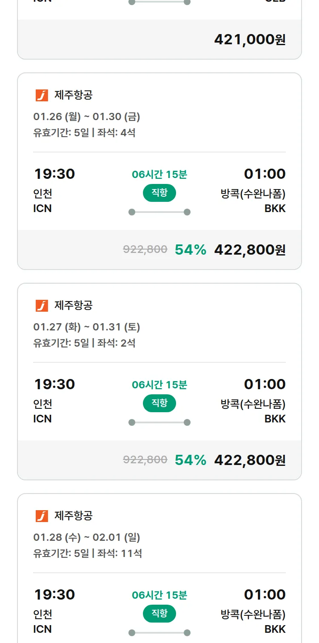
Task: Click the 54% discount label on the 01.26 flight
Action: coord(191,250)
